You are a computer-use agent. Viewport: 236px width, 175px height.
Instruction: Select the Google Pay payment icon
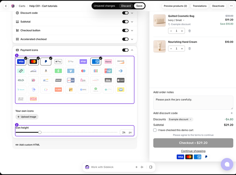[71, 62]
